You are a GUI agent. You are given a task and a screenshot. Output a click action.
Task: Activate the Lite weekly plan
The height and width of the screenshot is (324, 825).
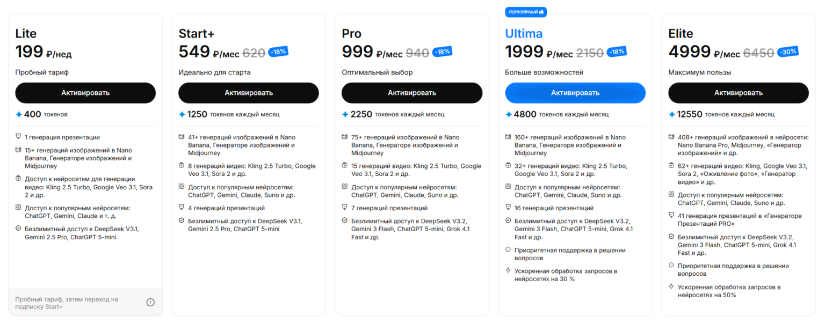coord(85,93)
